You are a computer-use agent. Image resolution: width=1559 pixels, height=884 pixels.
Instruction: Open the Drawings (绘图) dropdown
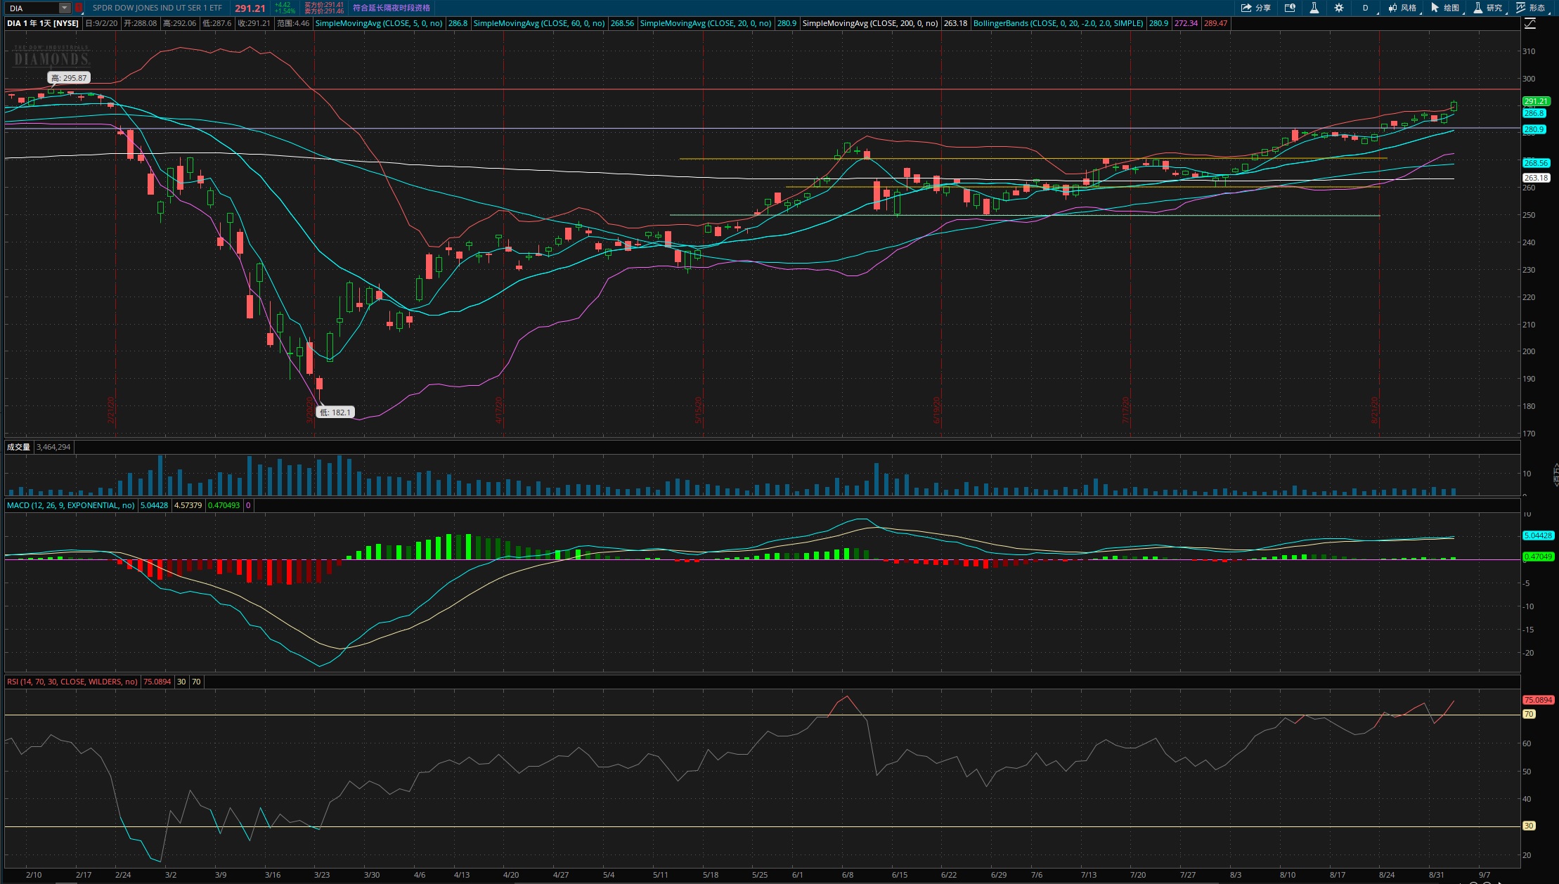coord(1444,8)
